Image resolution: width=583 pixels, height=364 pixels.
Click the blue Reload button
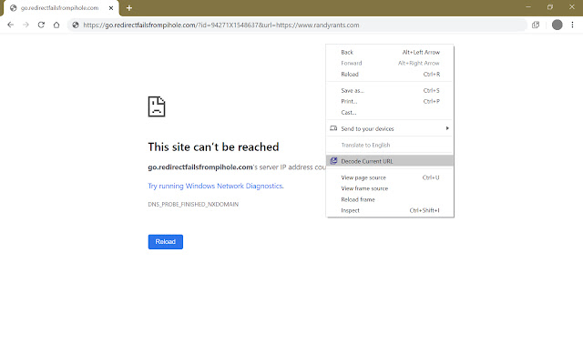pos(166,242)
